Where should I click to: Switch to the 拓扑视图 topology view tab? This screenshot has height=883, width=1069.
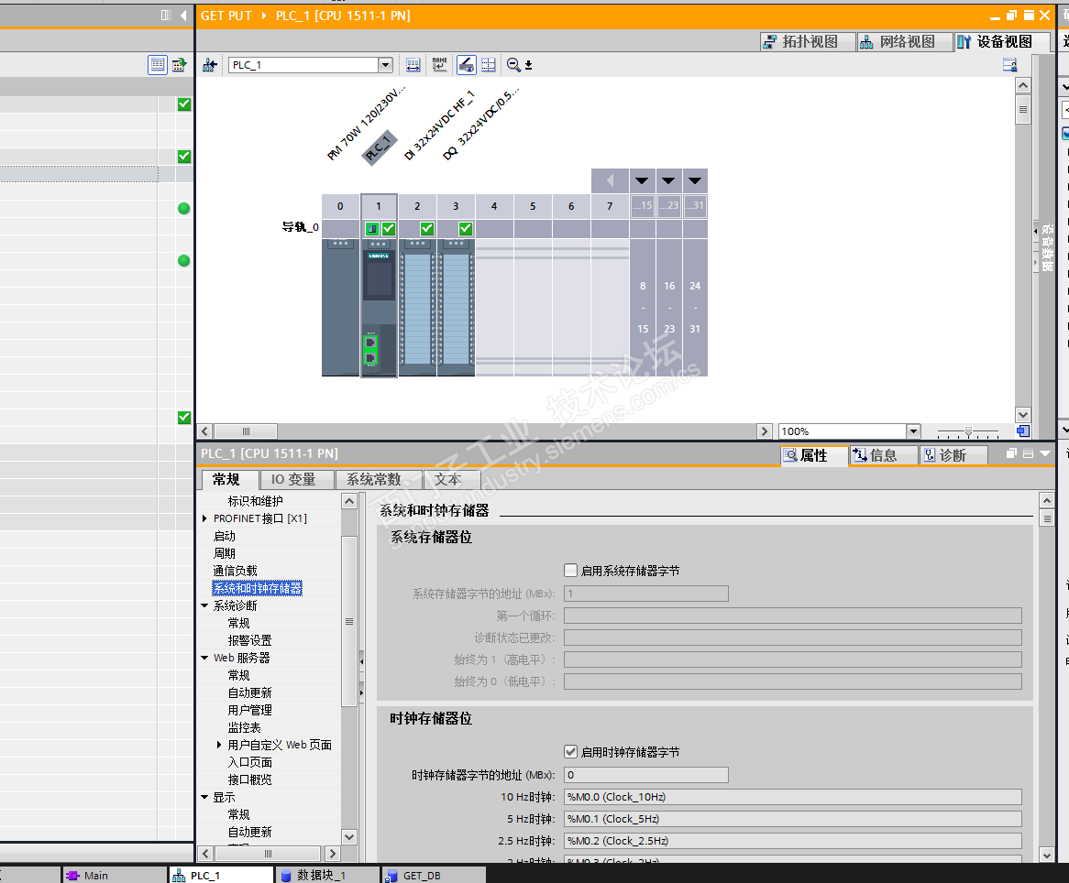click(x=808, y=41)
